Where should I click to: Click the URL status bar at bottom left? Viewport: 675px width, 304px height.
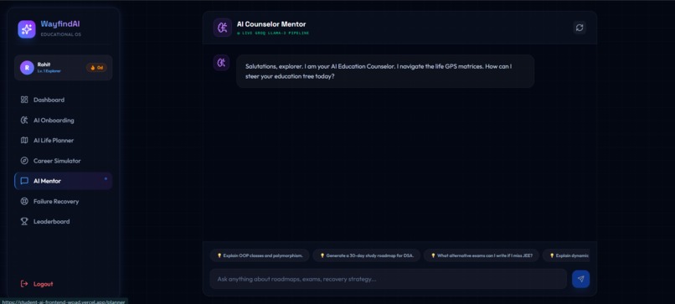coord(64,301)
